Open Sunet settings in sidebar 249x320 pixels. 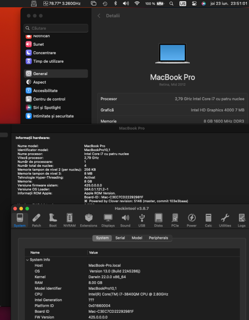pyautogui.click(x=56, y=44)
